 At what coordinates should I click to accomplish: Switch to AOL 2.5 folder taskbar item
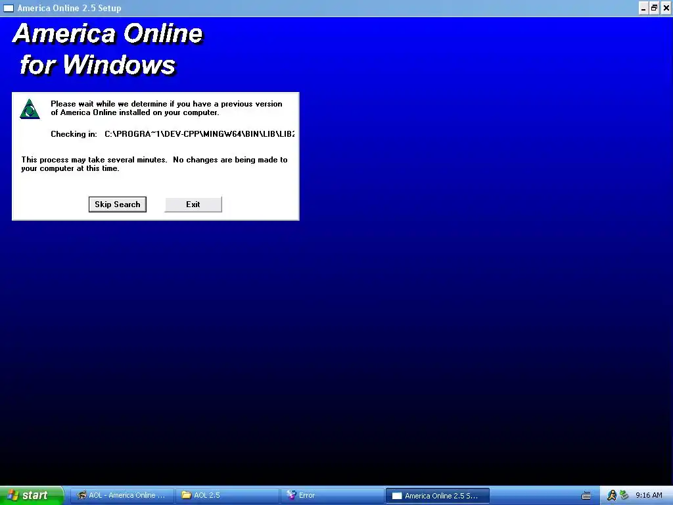pyautogui.click(x=227, y=495)
